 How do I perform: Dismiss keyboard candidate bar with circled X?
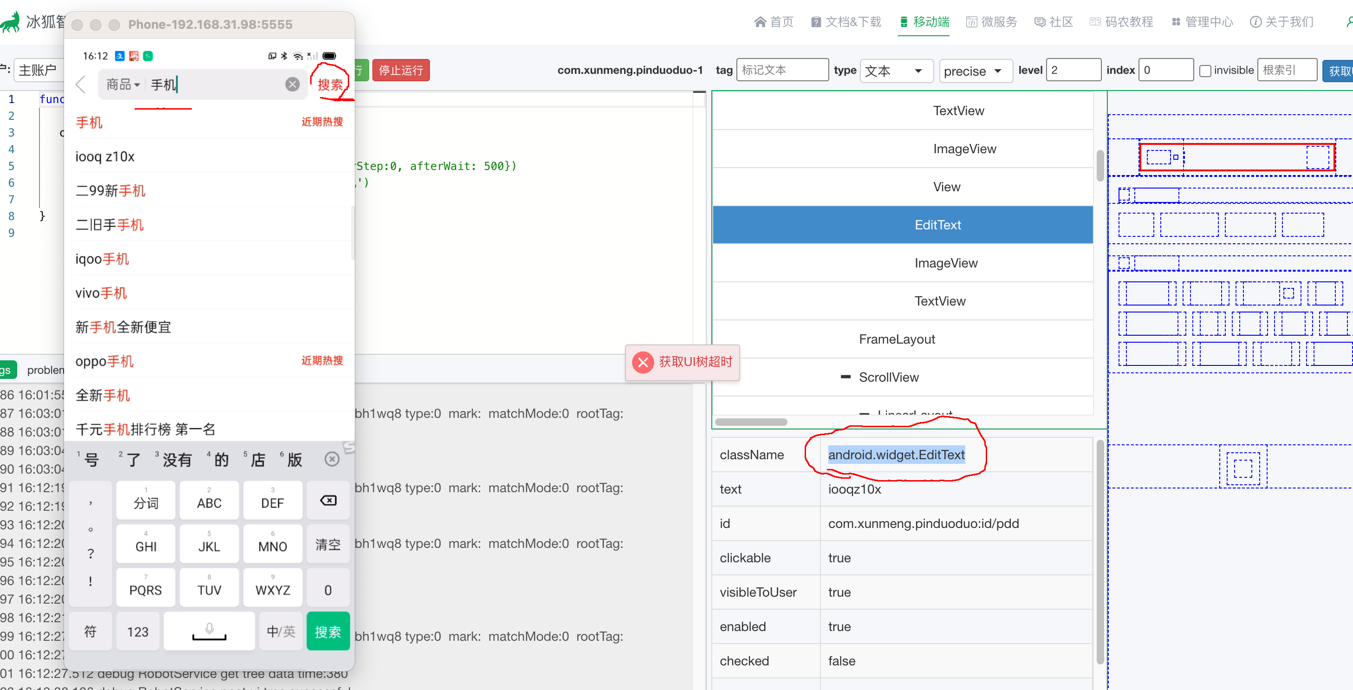point(332,460)
